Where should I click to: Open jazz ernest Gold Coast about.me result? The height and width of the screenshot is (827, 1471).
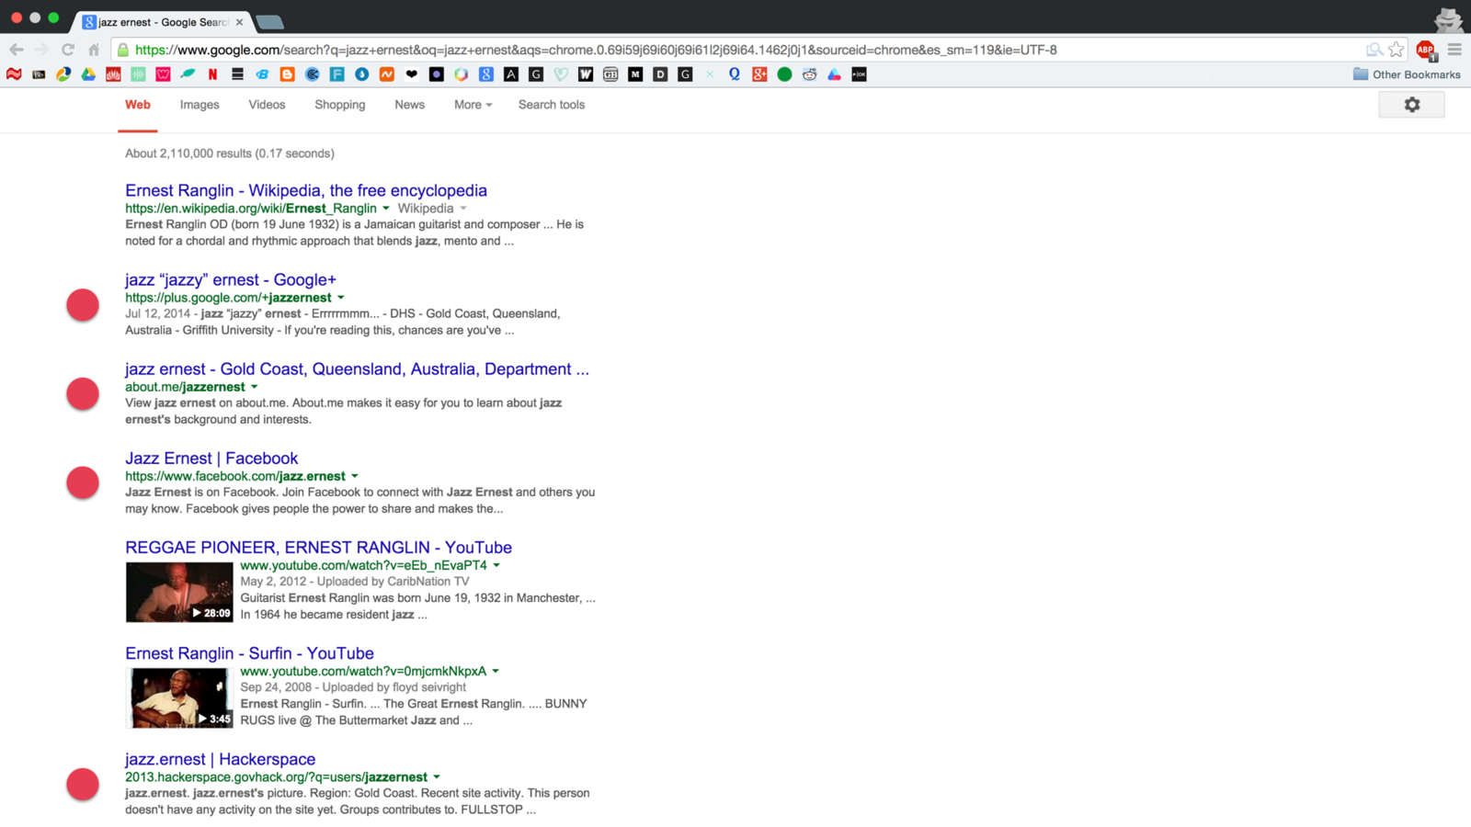(x=357, y=368)
